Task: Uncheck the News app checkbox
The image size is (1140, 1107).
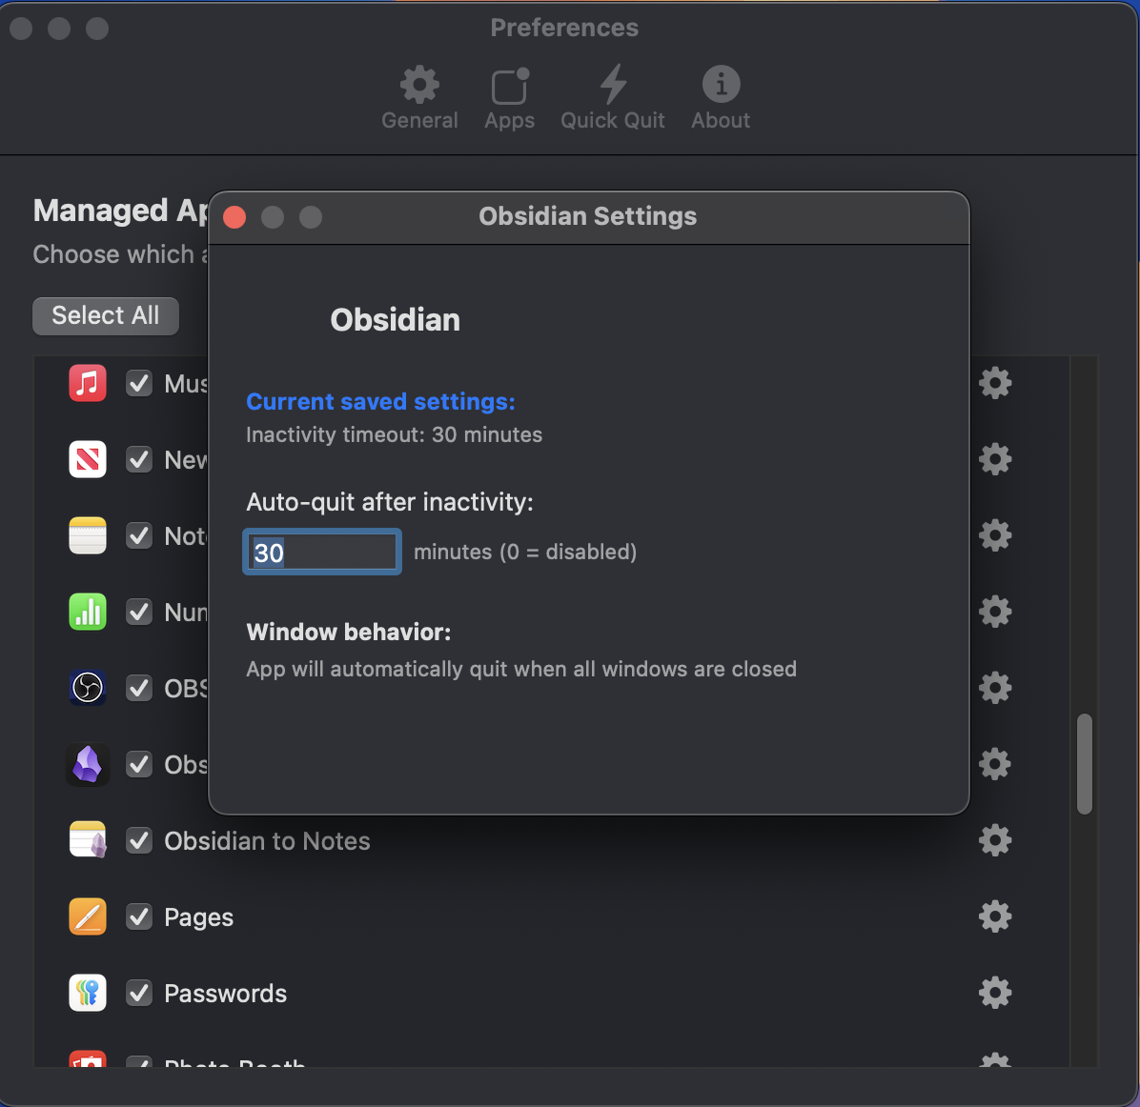Action: (139, 459)
